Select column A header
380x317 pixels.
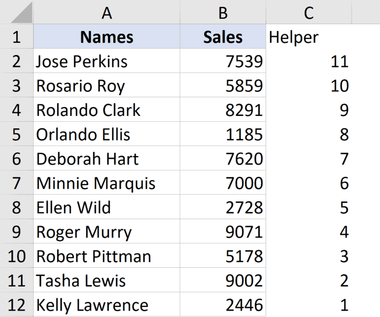106,12
